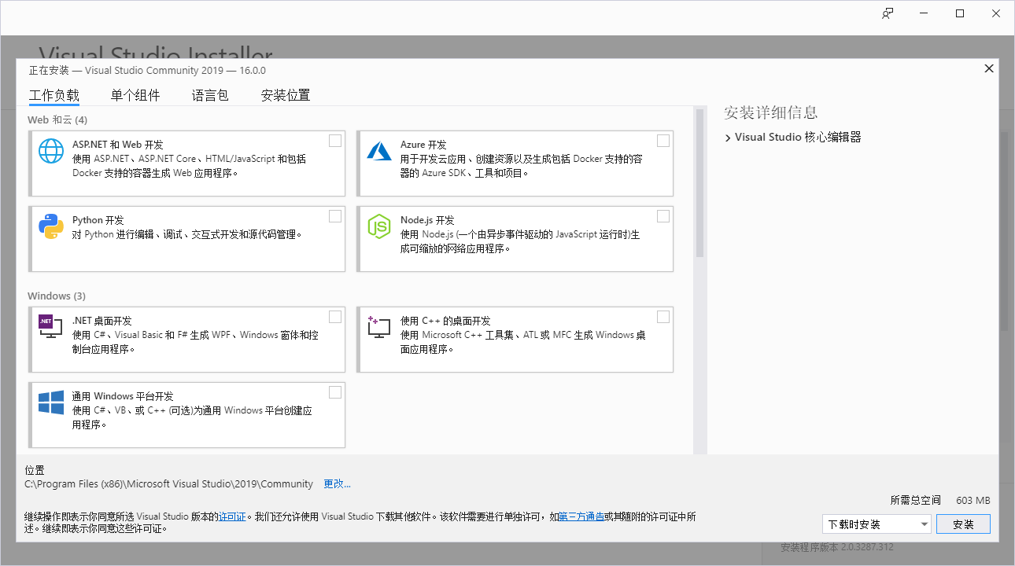Click the Universal Windows Platform logo icon
This screenshot has height=566, width=1015.
coord(51,402)
